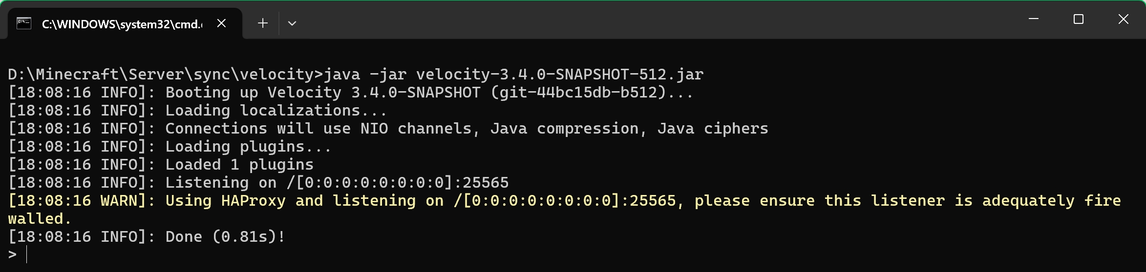The width and height of the screenshot is (1146, 272).
Task: Click the word "walled." in the warning
Action: 40,219
